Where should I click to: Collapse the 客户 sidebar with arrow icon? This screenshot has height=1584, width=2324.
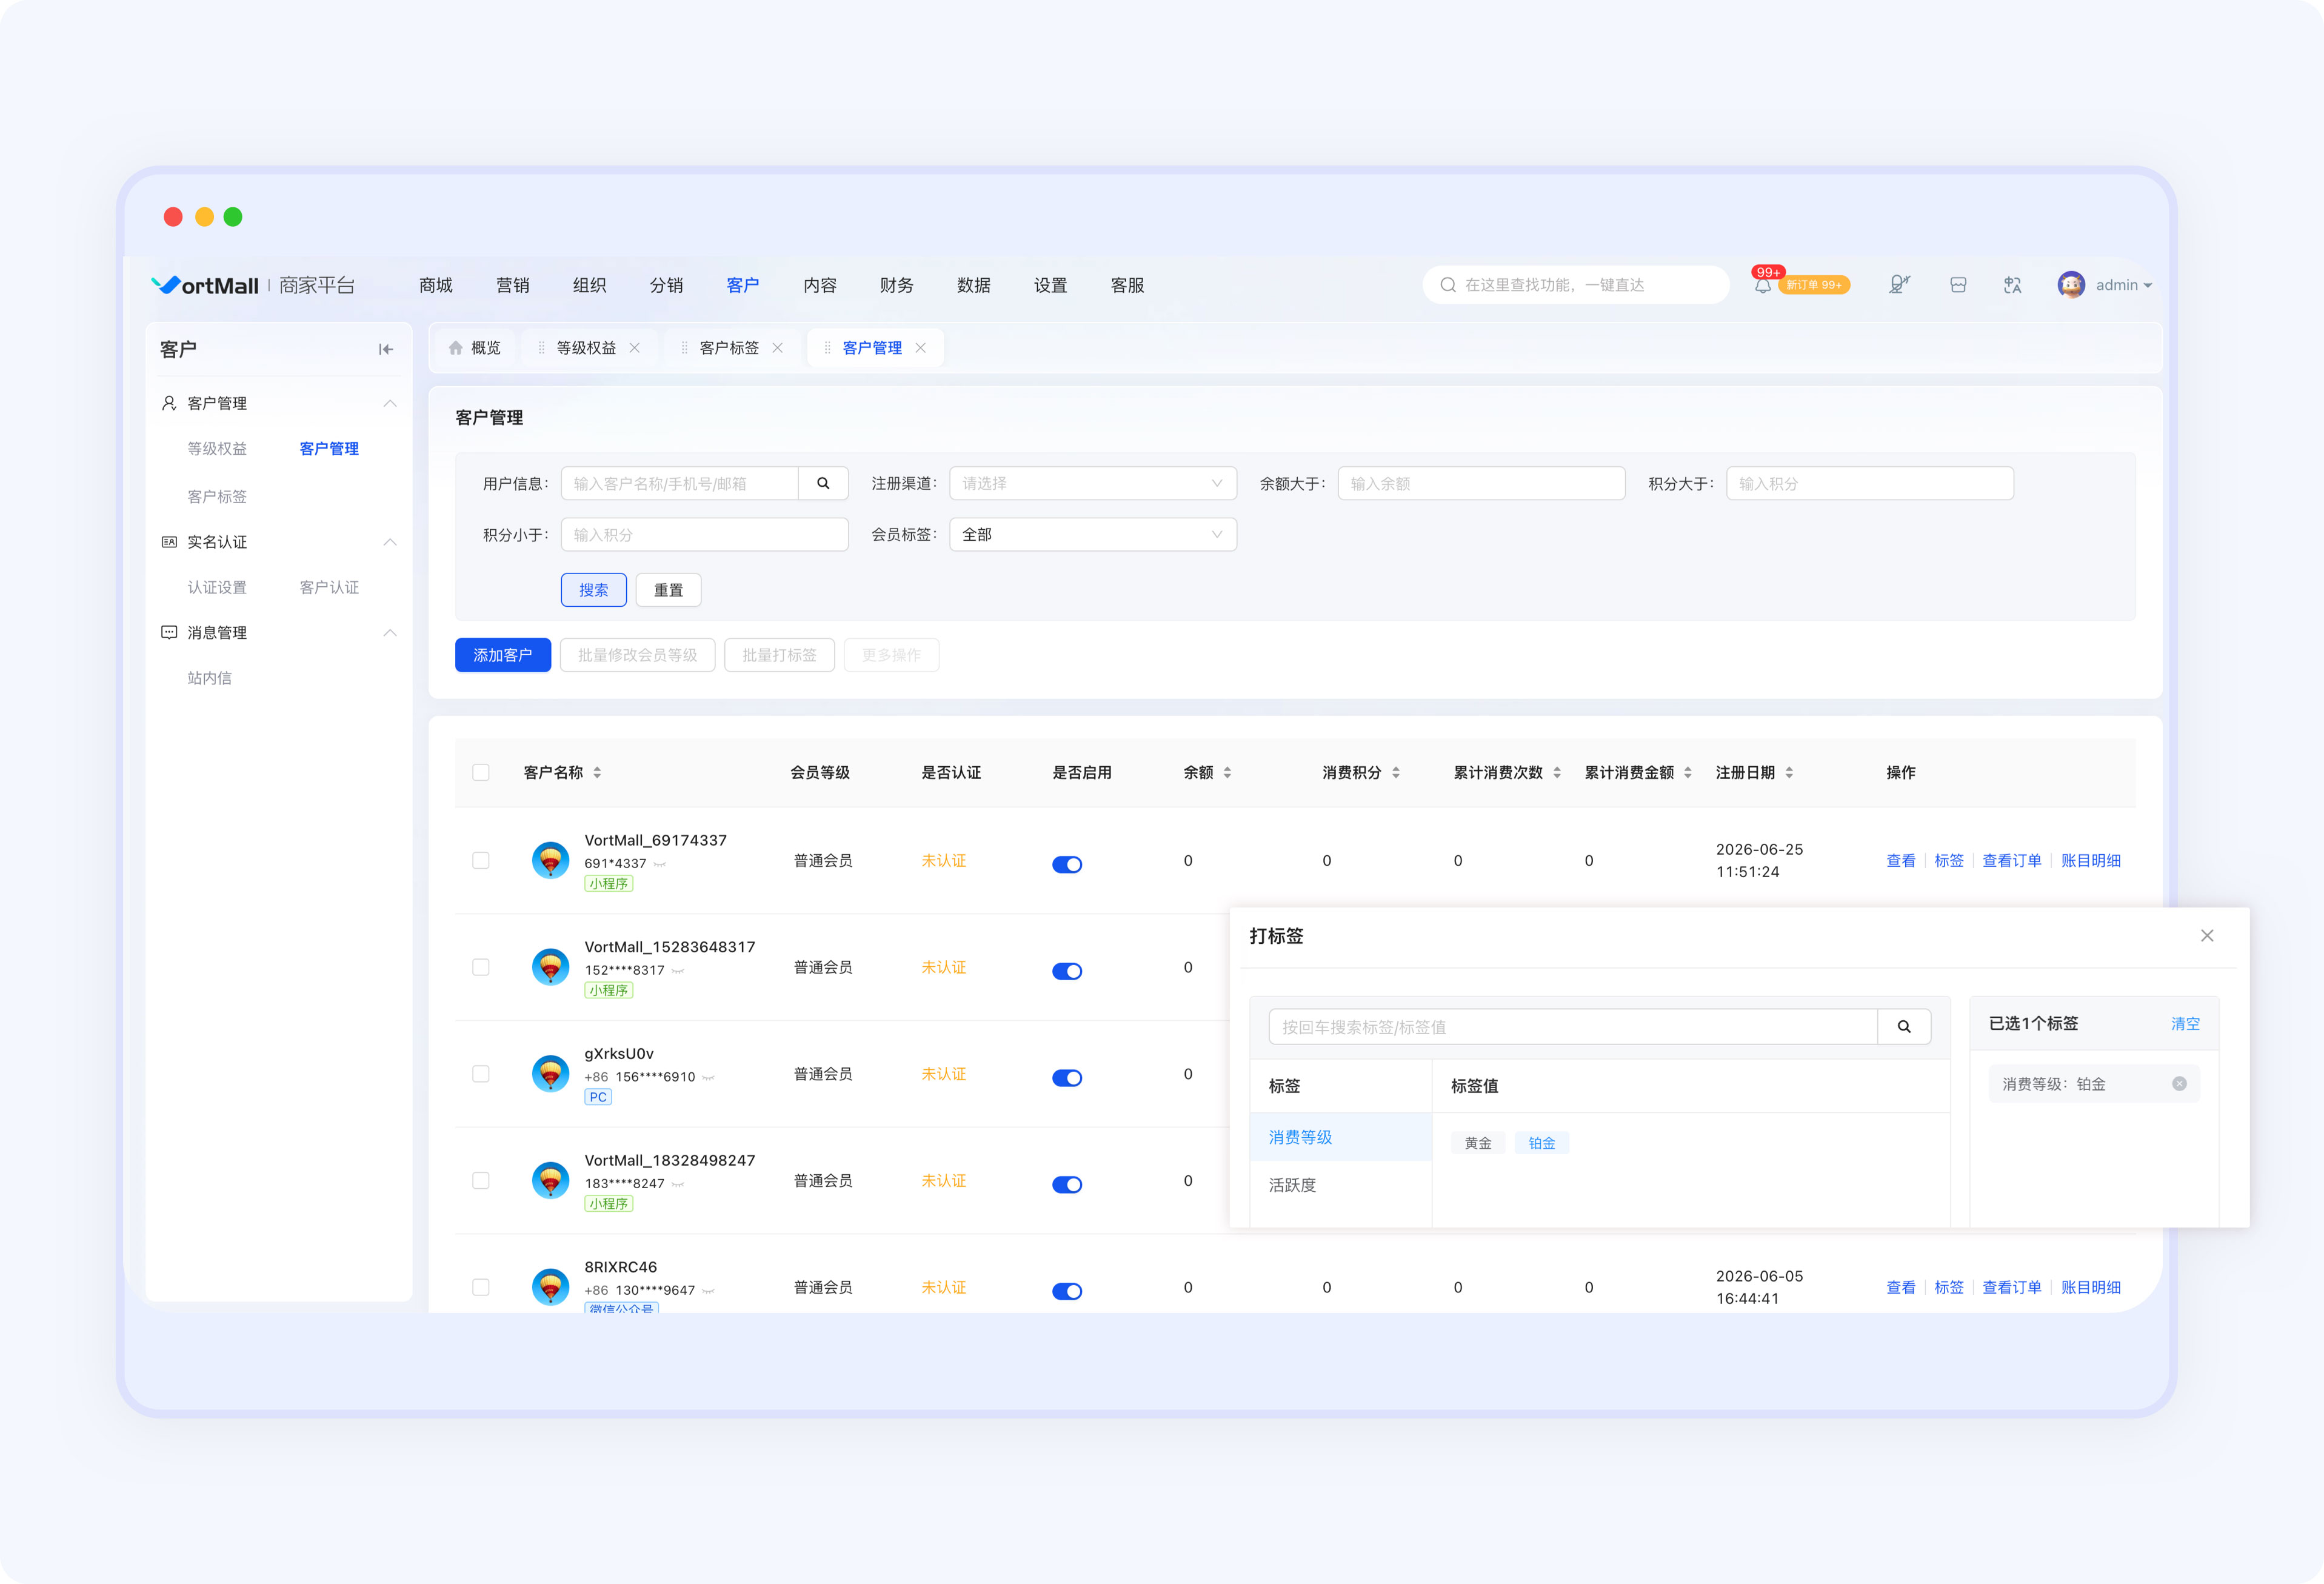(386, 349)
